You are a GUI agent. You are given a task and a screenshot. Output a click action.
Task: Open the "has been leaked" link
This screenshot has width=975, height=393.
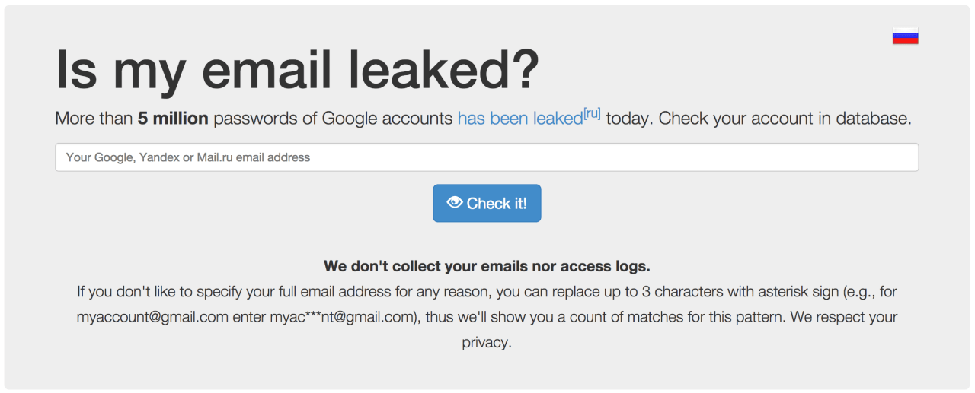[519, 119]
